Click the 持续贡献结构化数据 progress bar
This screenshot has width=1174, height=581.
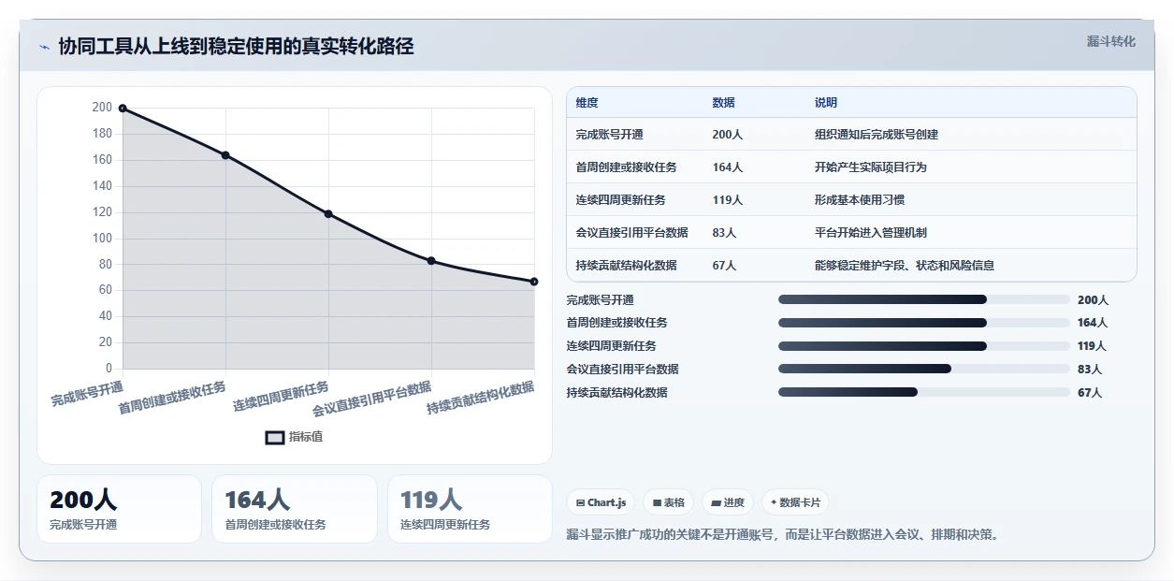pyautogui.click(x=924, y=392)
